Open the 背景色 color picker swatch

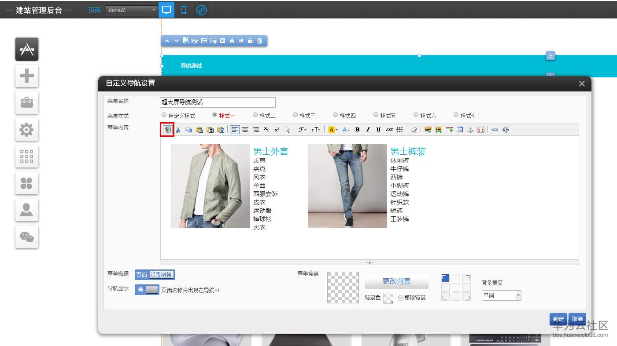(388, 299)
